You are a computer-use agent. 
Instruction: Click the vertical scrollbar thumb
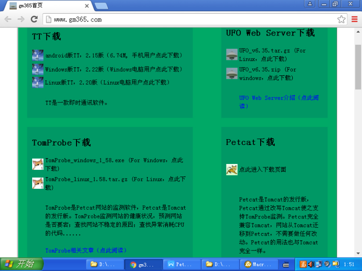(358, 67)
